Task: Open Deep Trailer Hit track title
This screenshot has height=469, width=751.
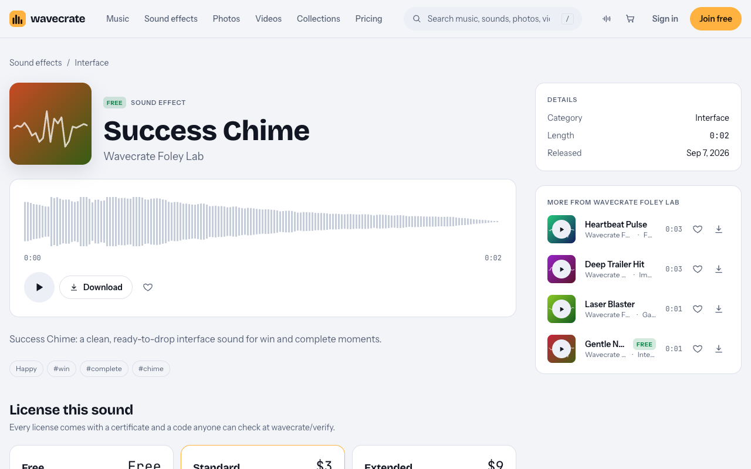Action: tap(614, 264)
